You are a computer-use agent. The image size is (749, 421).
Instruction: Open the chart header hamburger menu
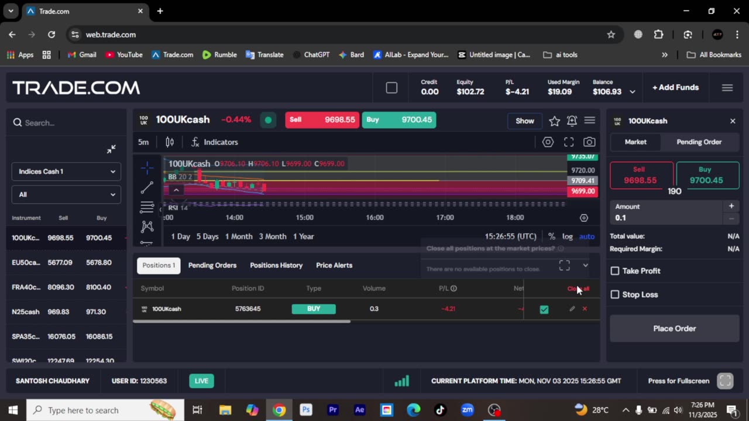pyautogui.click(x=589, y=120)
